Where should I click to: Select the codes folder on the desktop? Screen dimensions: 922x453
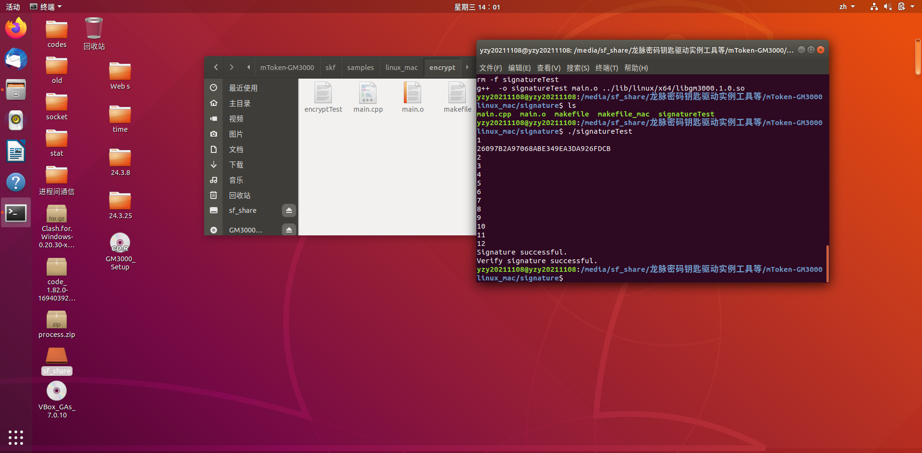[x=57, y=34]
